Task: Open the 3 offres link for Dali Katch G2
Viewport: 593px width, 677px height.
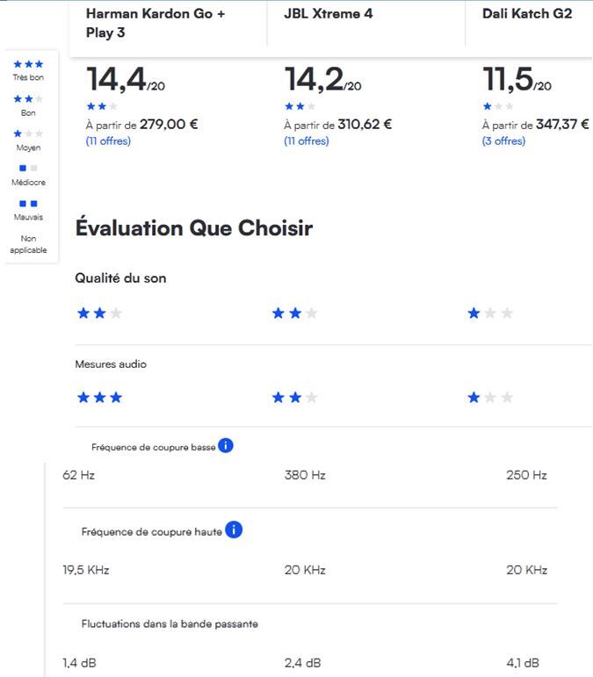Action: (503, 141)
